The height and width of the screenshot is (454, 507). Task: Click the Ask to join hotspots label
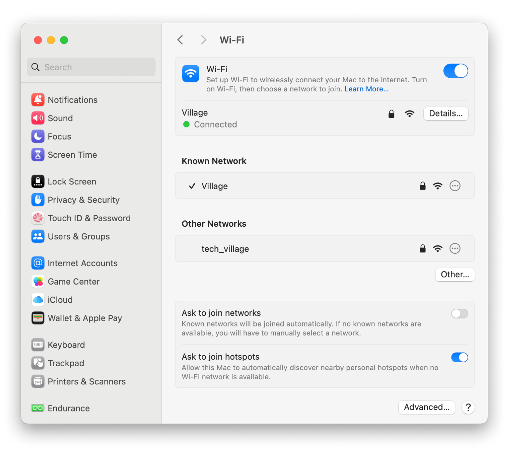[220, 357]
